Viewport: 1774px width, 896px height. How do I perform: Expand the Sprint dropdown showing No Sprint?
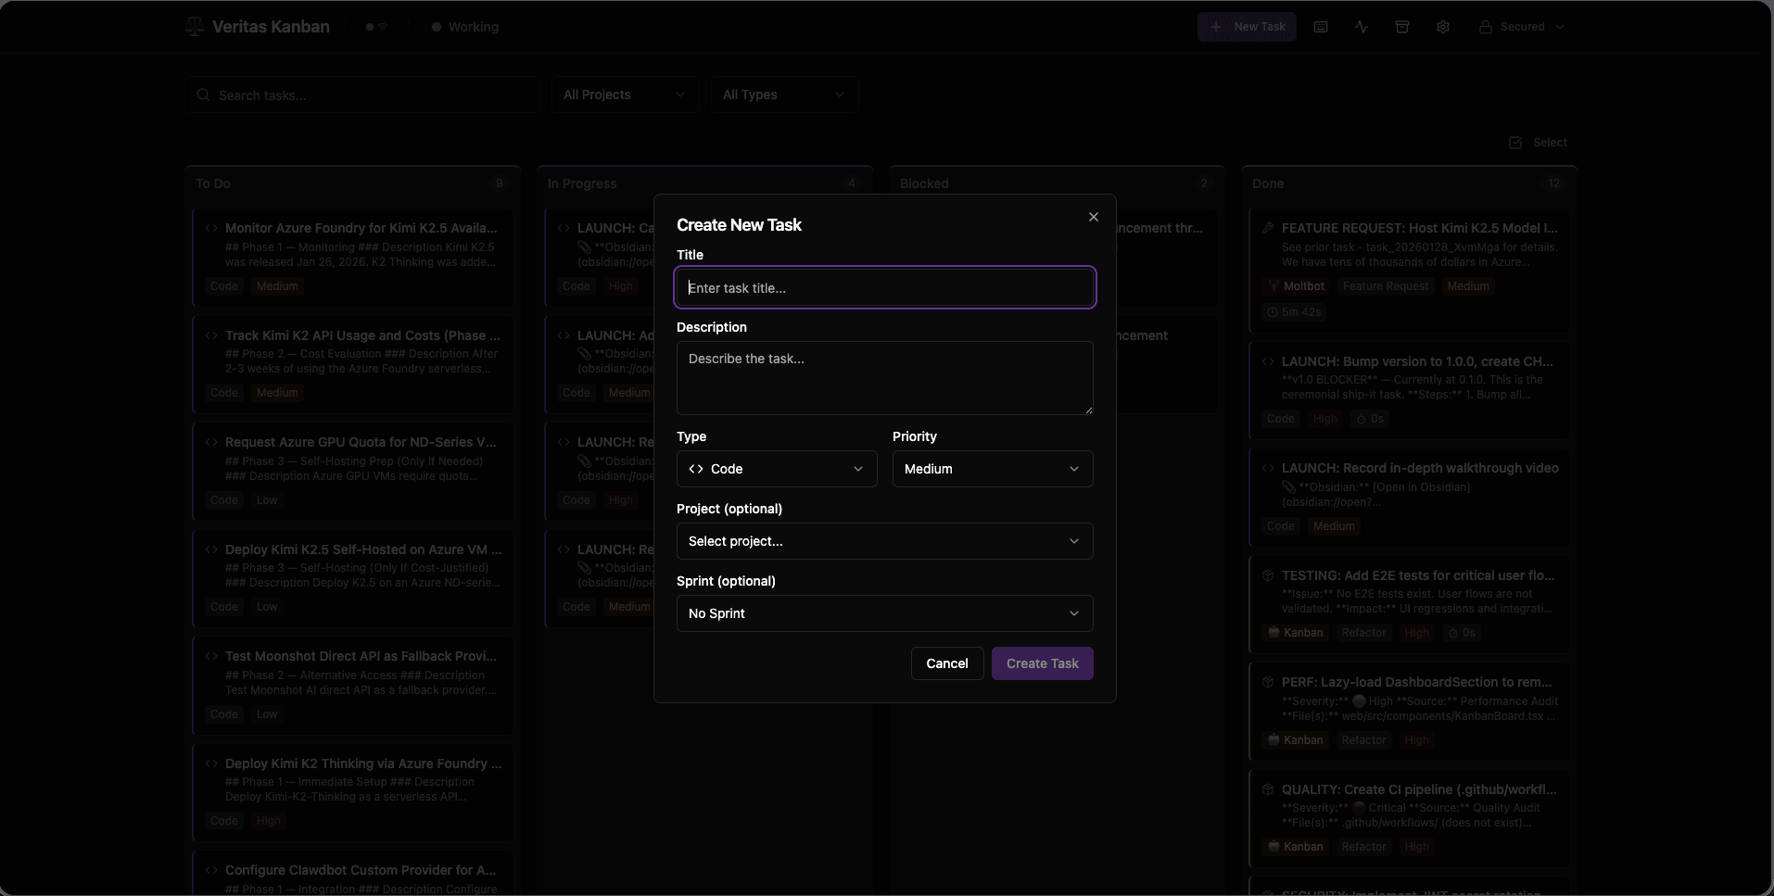coord(884,613)
